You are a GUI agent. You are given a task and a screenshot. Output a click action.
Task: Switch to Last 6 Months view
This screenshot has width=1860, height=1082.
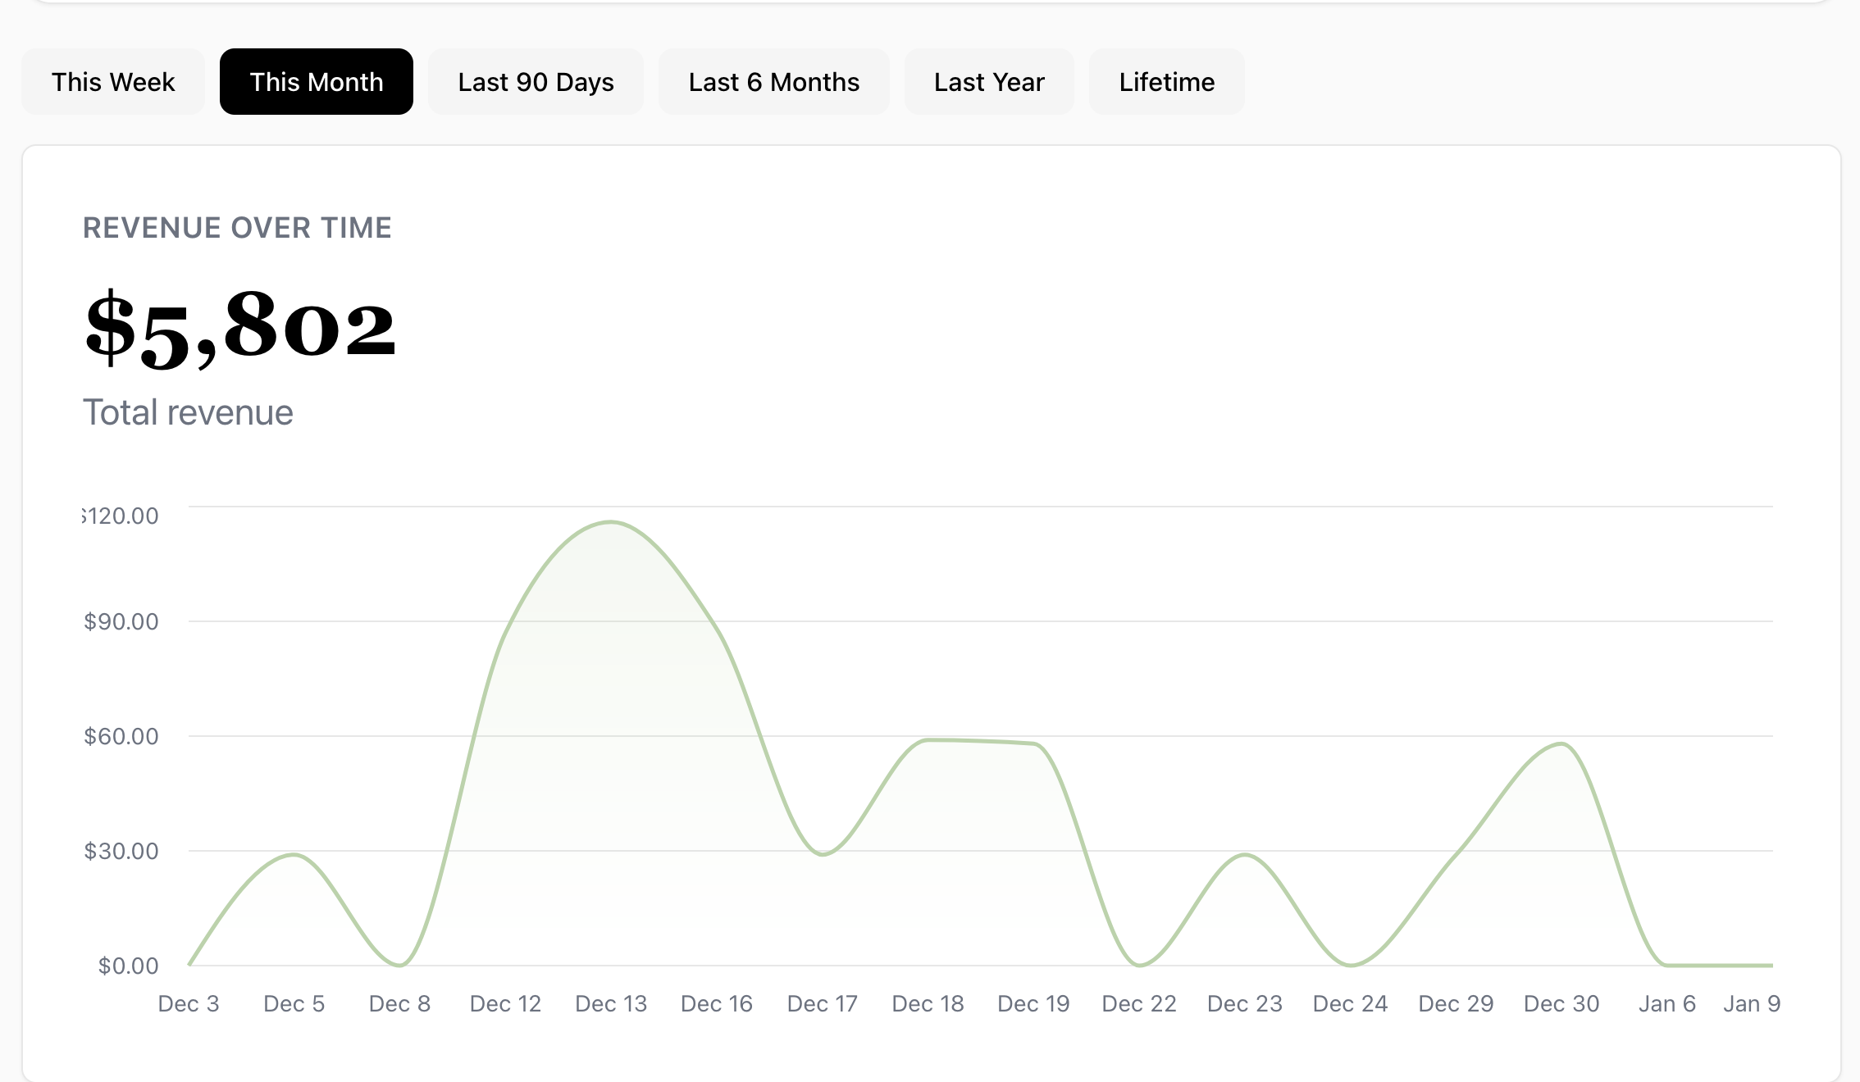(773, 82)
